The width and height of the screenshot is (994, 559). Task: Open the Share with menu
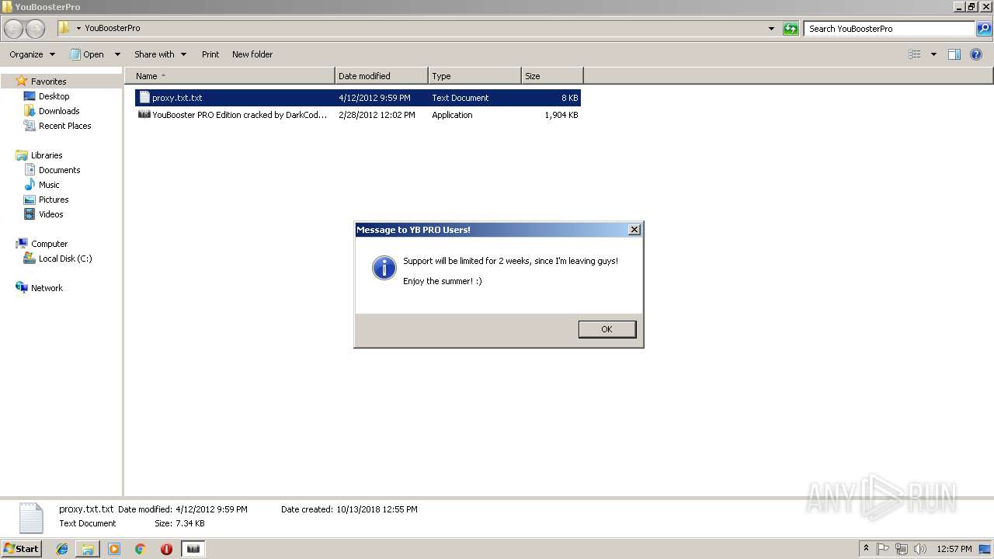tap(160, 54)
